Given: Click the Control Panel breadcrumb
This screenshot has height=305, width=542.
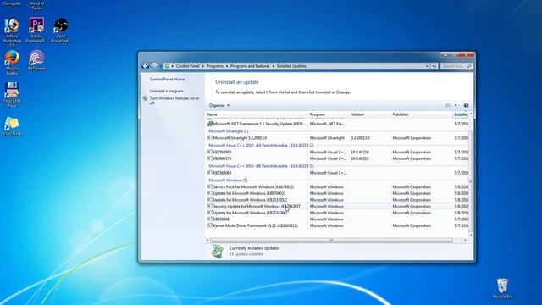Looking at the screenshot, I should (188, 66).
